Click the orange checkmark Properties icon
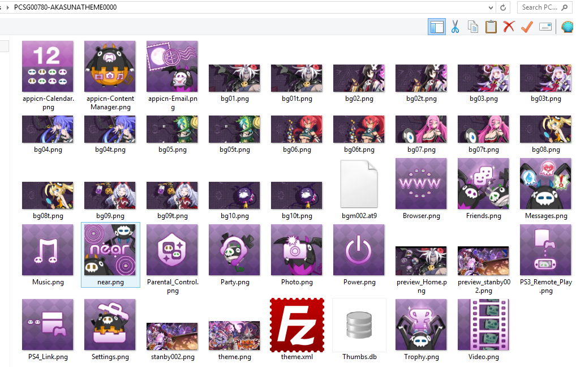This screenshot has width=576, height=367. point(527,27)
